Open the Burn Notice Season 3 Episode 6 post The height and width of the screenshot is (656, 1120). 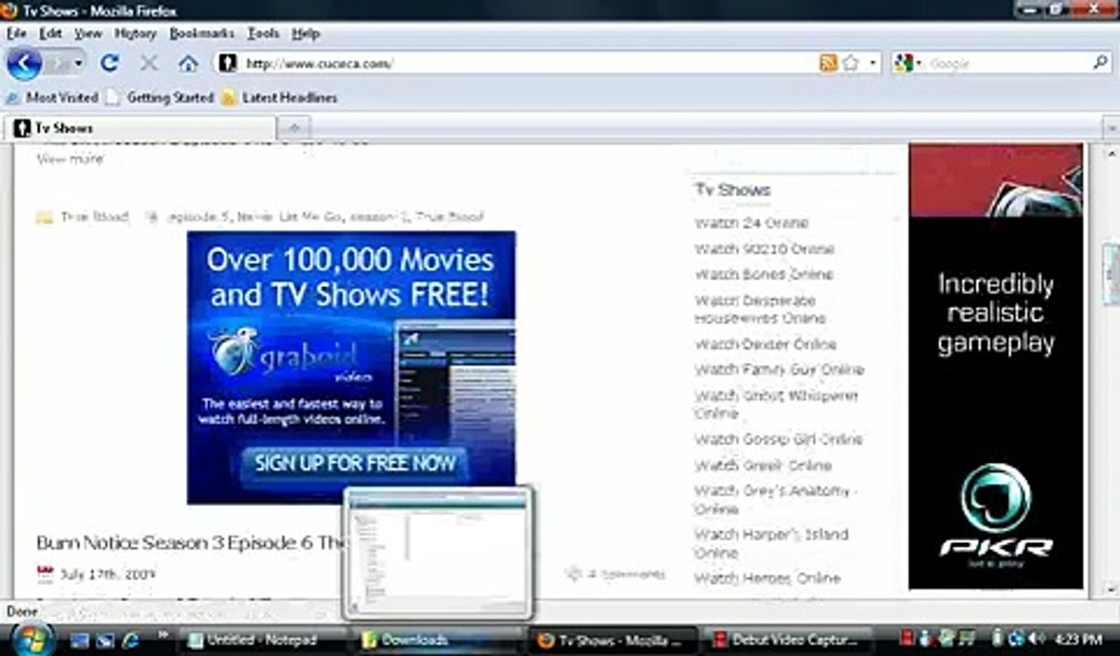click(x=192, y=542)
